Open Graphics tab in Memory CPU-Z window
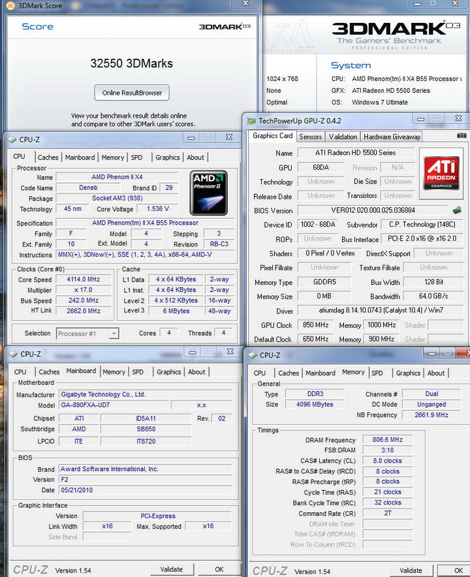This screenshot has width=470, height=577. (408, 373)
